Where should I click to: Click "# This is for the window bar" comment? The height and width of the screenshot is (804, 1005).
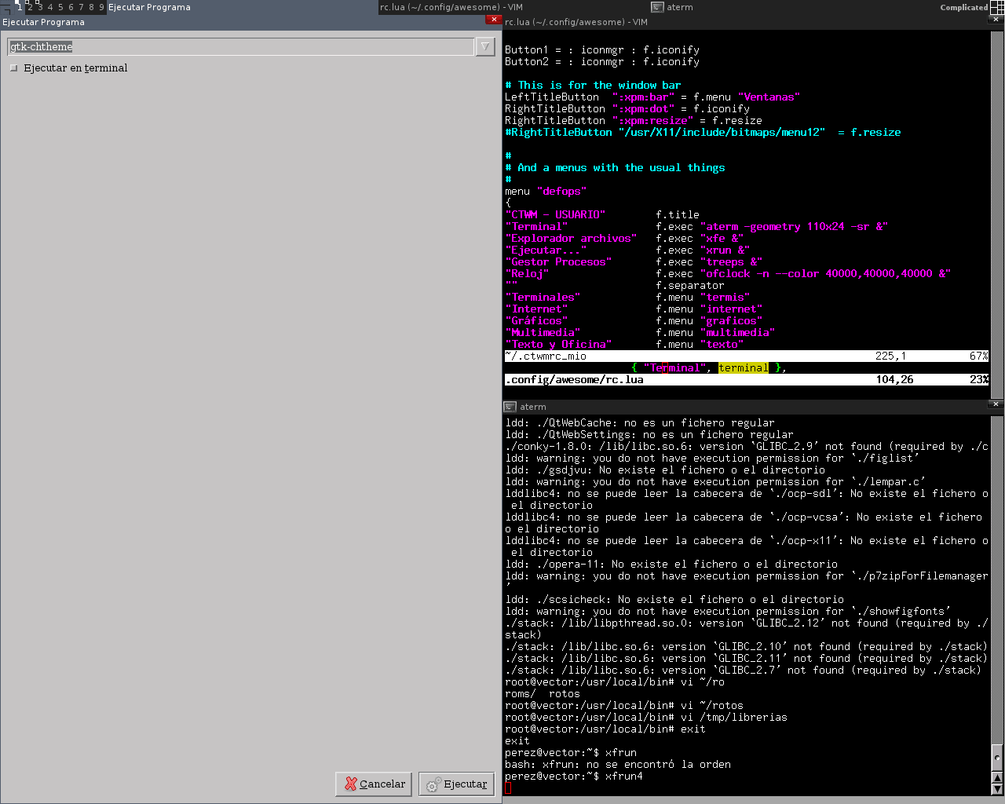pyautogui.click(x=593, y=85)
